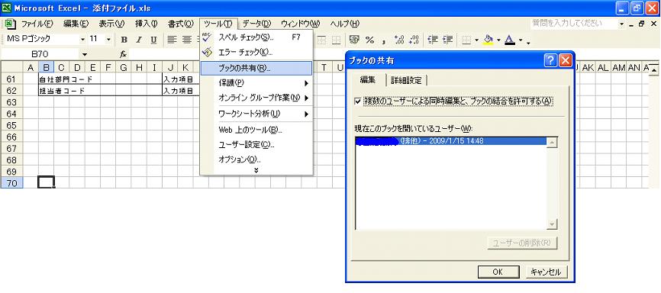This screenshot has width=661, height=293.
Task: Apply font color with the A icon
Action: tap(510, 40)
